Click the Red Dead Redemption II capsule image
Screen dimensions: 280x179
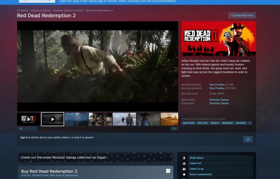219,39
